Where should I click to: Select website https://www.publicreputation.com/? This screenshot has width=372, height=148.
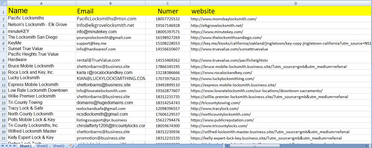(x=281, y=120)
